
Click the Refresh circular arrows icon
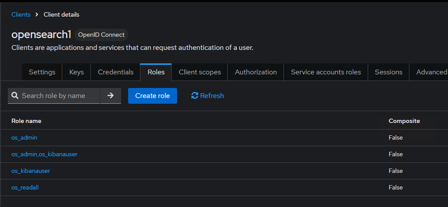195,96
